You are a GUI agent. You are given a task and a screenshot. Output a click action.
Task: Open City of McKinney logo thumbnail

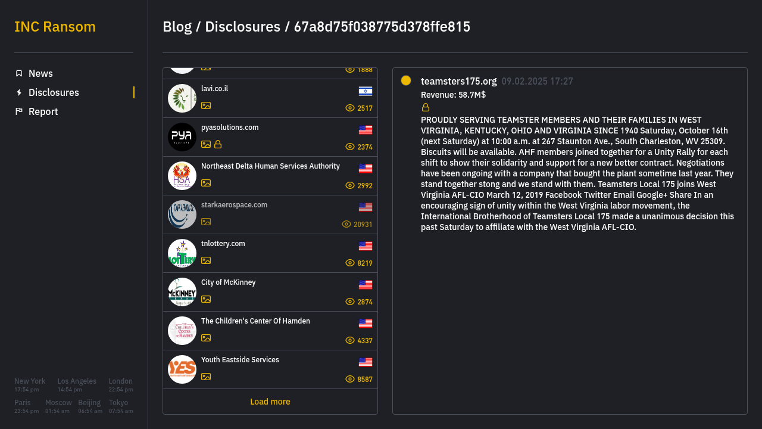(x=182, y=292)
